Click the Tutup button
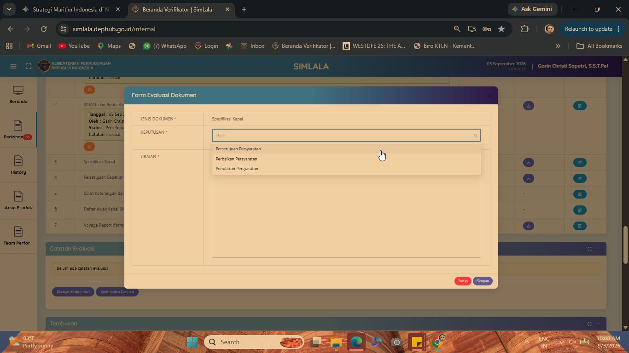 pyautogui.click(x=463, y=281)
